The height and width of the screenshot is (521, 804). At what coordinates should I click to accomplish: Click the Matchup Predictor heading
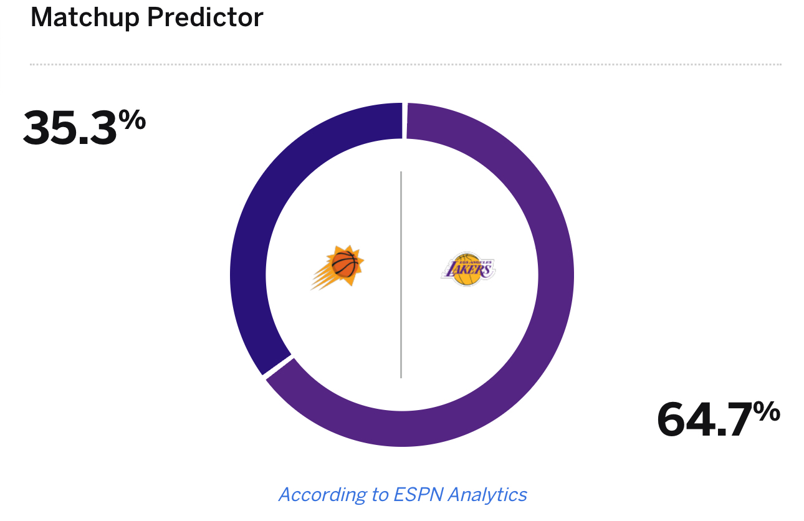point(147,17)
